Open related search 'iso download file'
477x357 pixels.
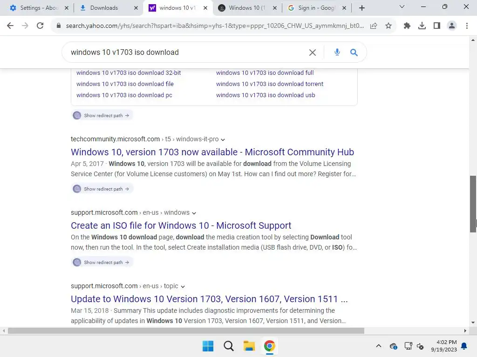(125, 84)
